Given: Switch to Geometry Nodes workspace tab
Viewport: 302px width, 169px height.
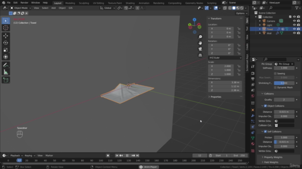Looking at the screenshot, I should pos(194,3).
